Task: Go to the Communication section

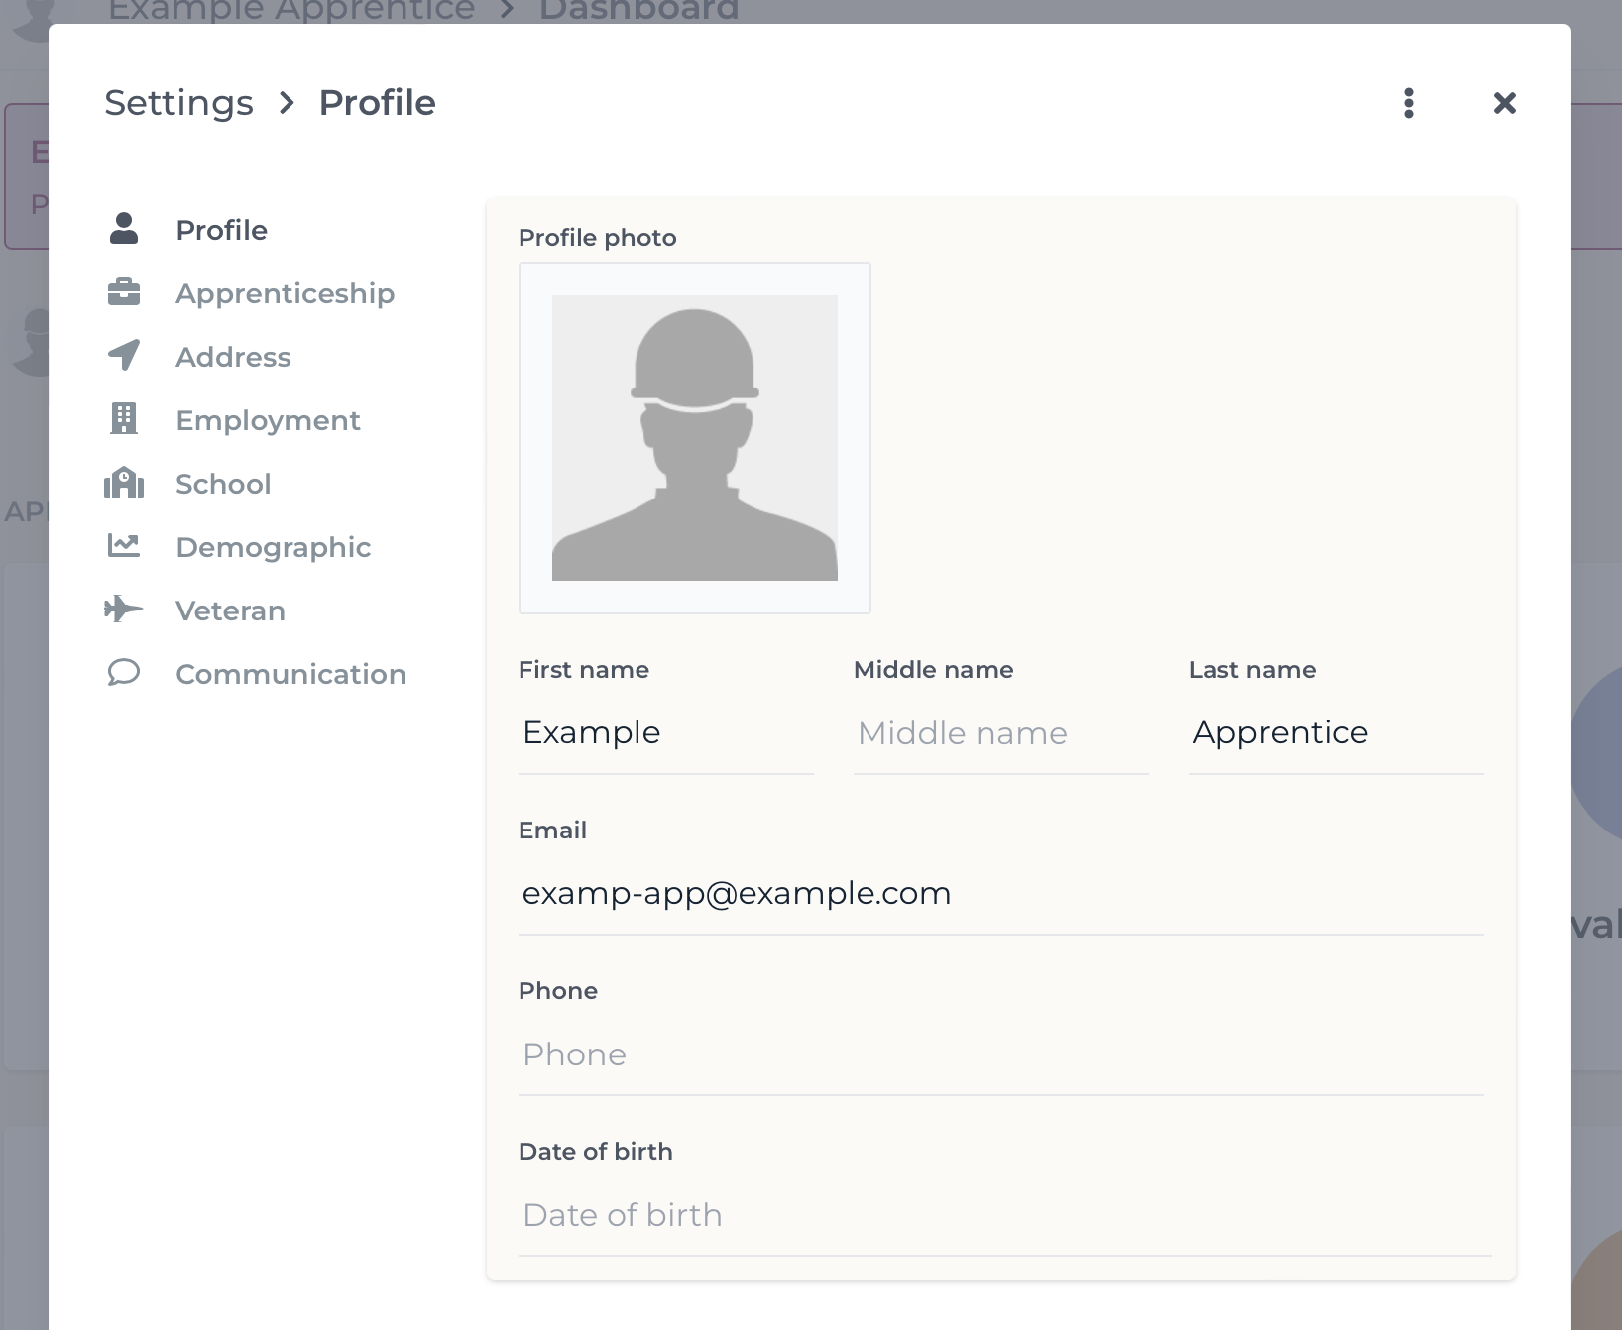Action: [291, 674]
